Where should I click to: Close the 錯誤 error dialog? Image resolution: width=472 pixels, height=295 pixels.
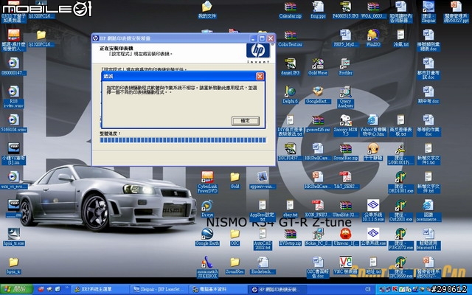(260, 77)
